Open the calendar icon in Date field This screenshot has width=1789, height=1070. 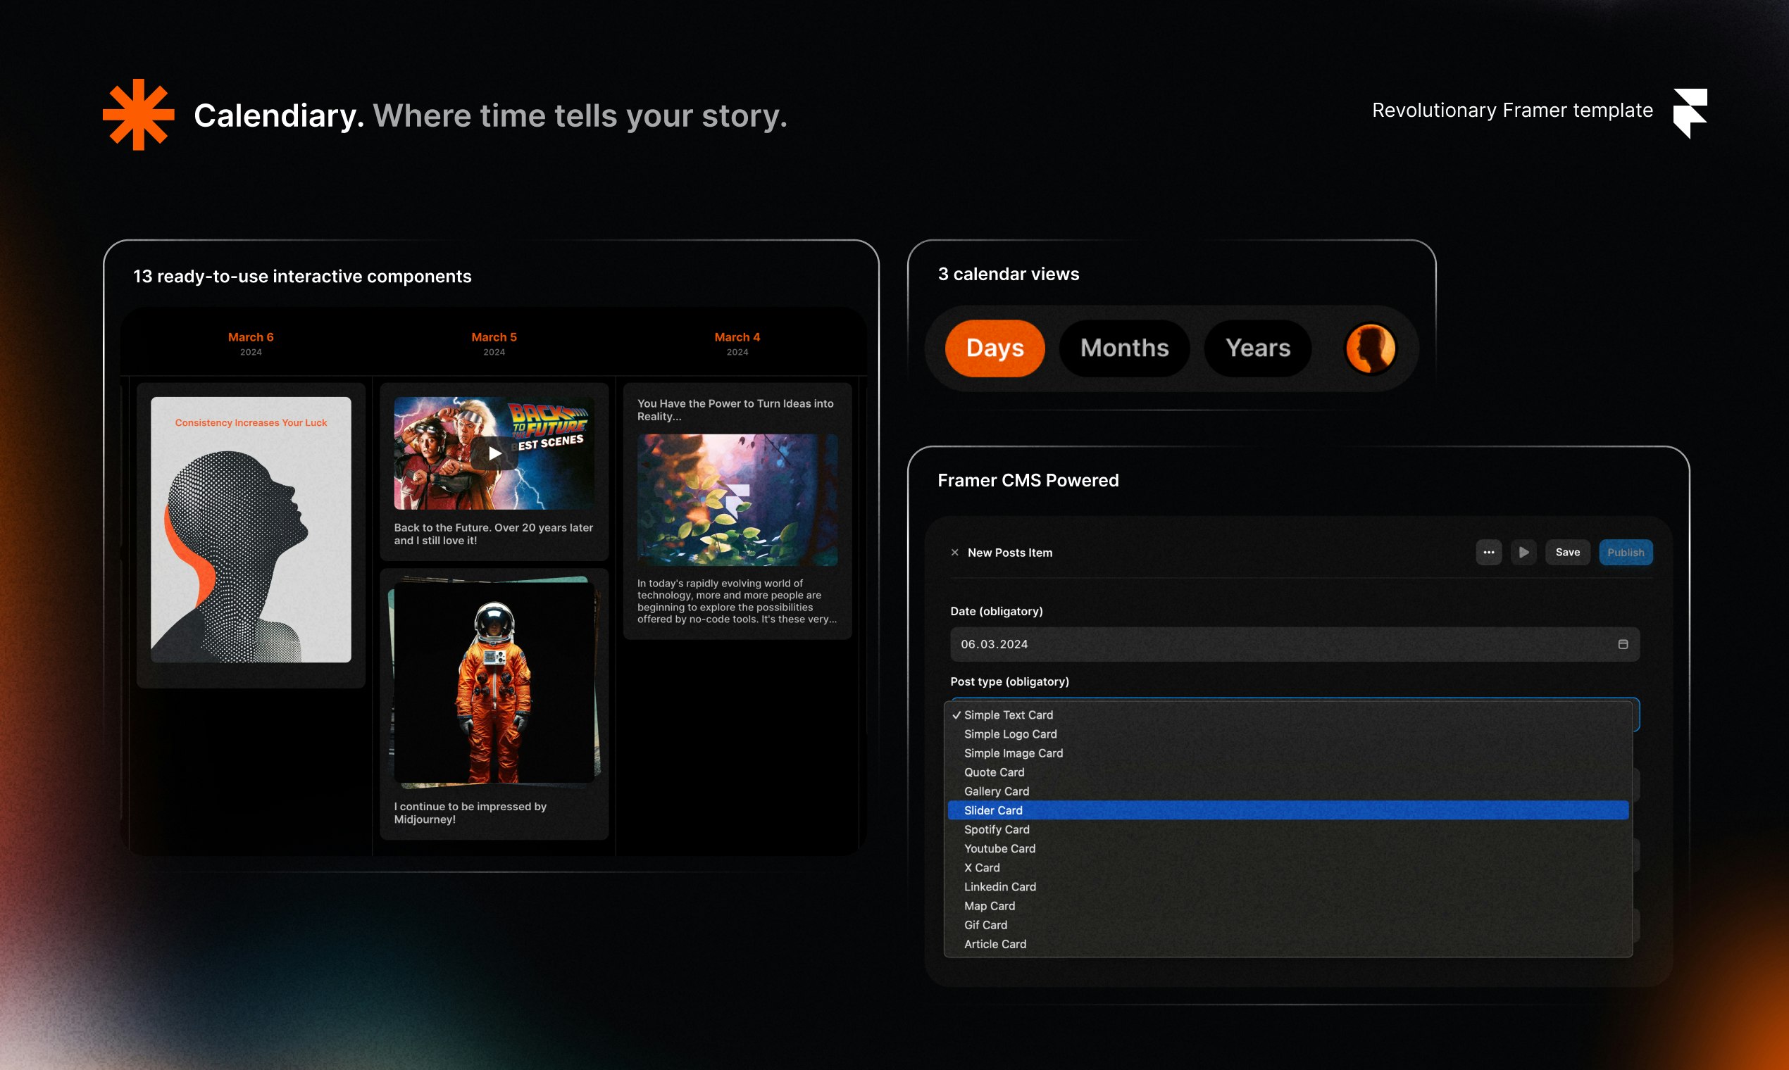point(1622,644)
